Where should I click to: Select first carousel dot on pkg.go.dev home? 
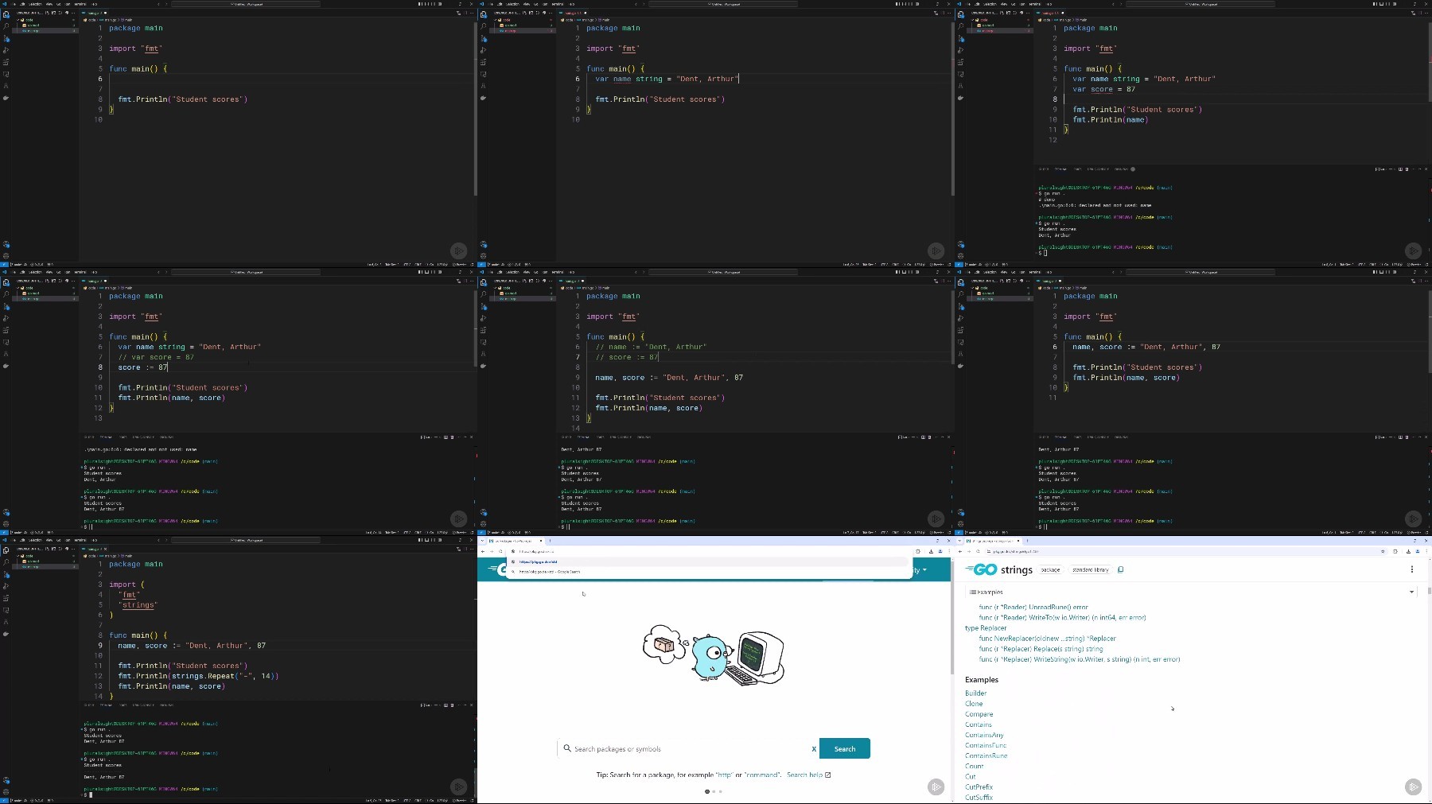(x=707, y=791)
